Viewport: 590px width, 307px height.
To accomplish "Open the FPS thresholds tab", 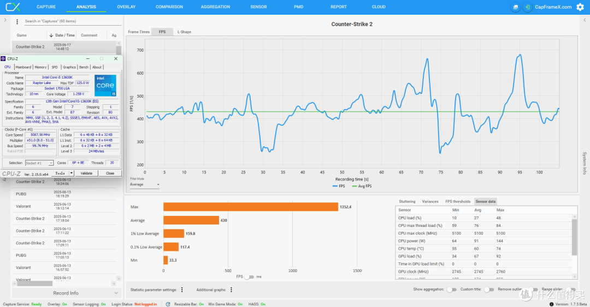I will pyautogui.click(x=458, y=201).
